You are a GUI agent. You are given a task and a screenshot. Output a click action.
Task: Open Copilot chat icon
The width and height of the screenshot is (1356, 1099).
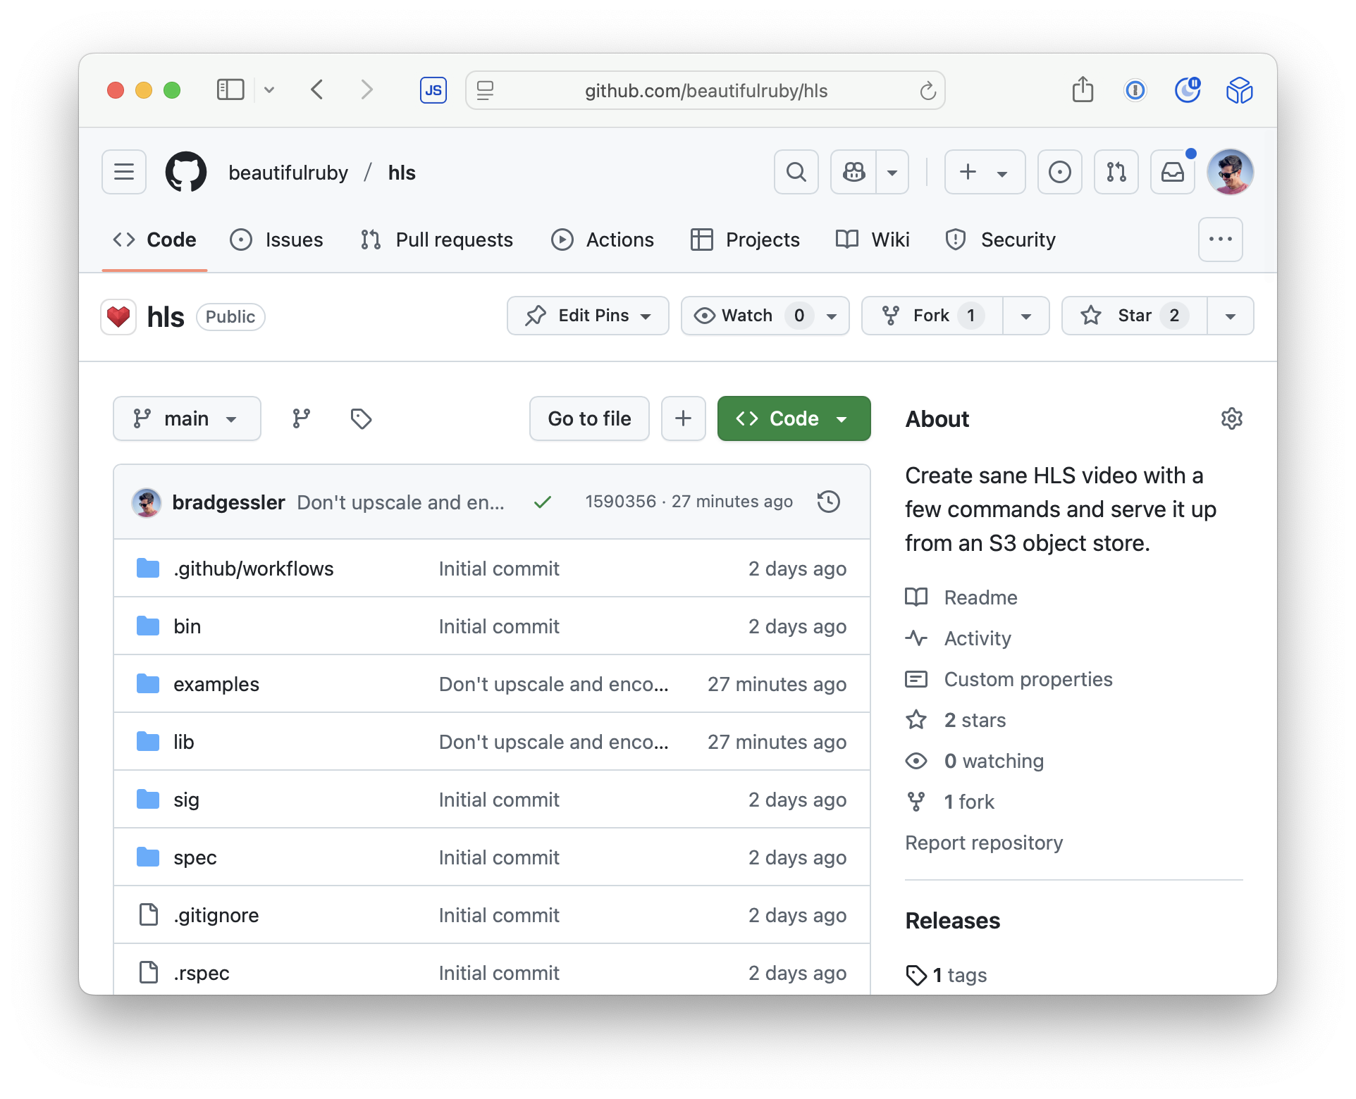click(x=854, y=172)
